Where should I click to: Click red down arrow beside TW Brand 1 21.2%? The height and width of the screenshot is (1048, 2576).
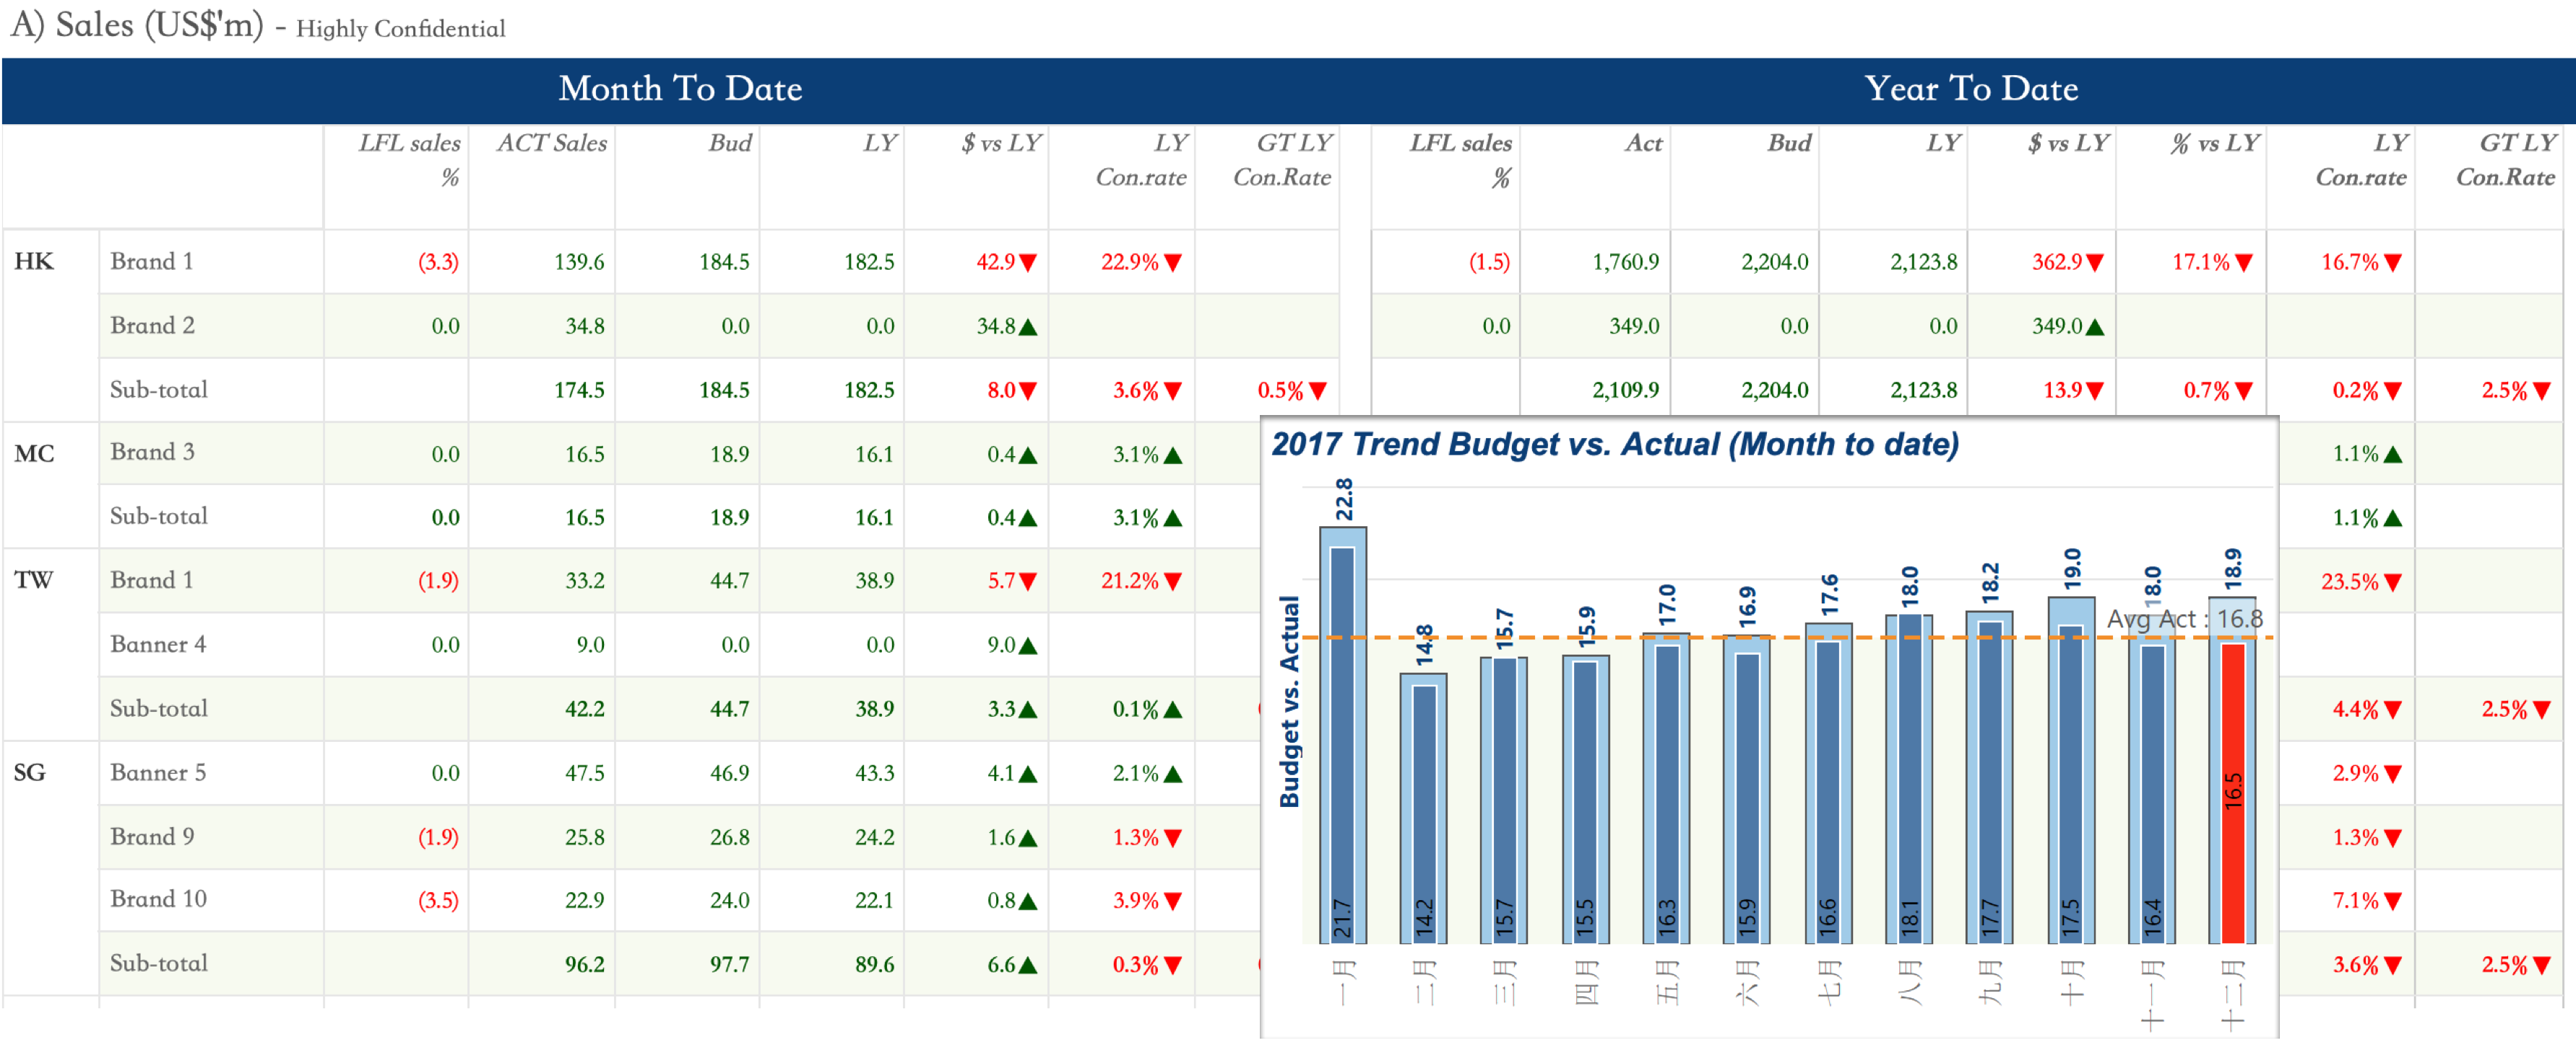pyautogui.click(x=1173, y=582)
